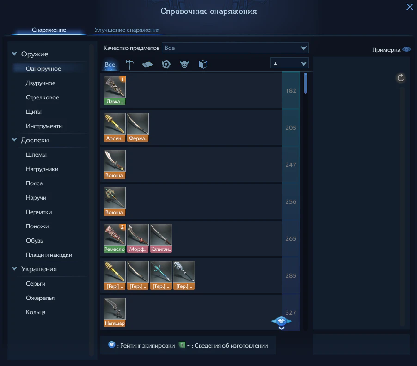Filter items by the demon mask icon
Viewport: 417px width, 366px height.
pos(184,64)
